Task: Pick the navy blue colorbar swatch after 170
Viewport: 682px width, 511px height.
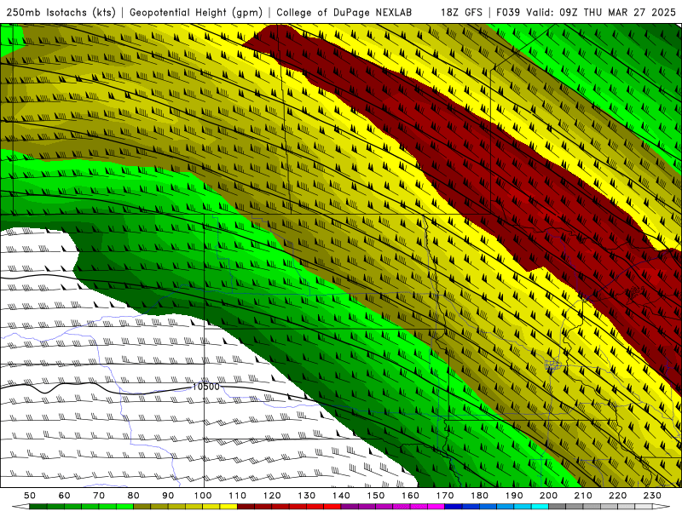Action: click(x=454, y=506)
